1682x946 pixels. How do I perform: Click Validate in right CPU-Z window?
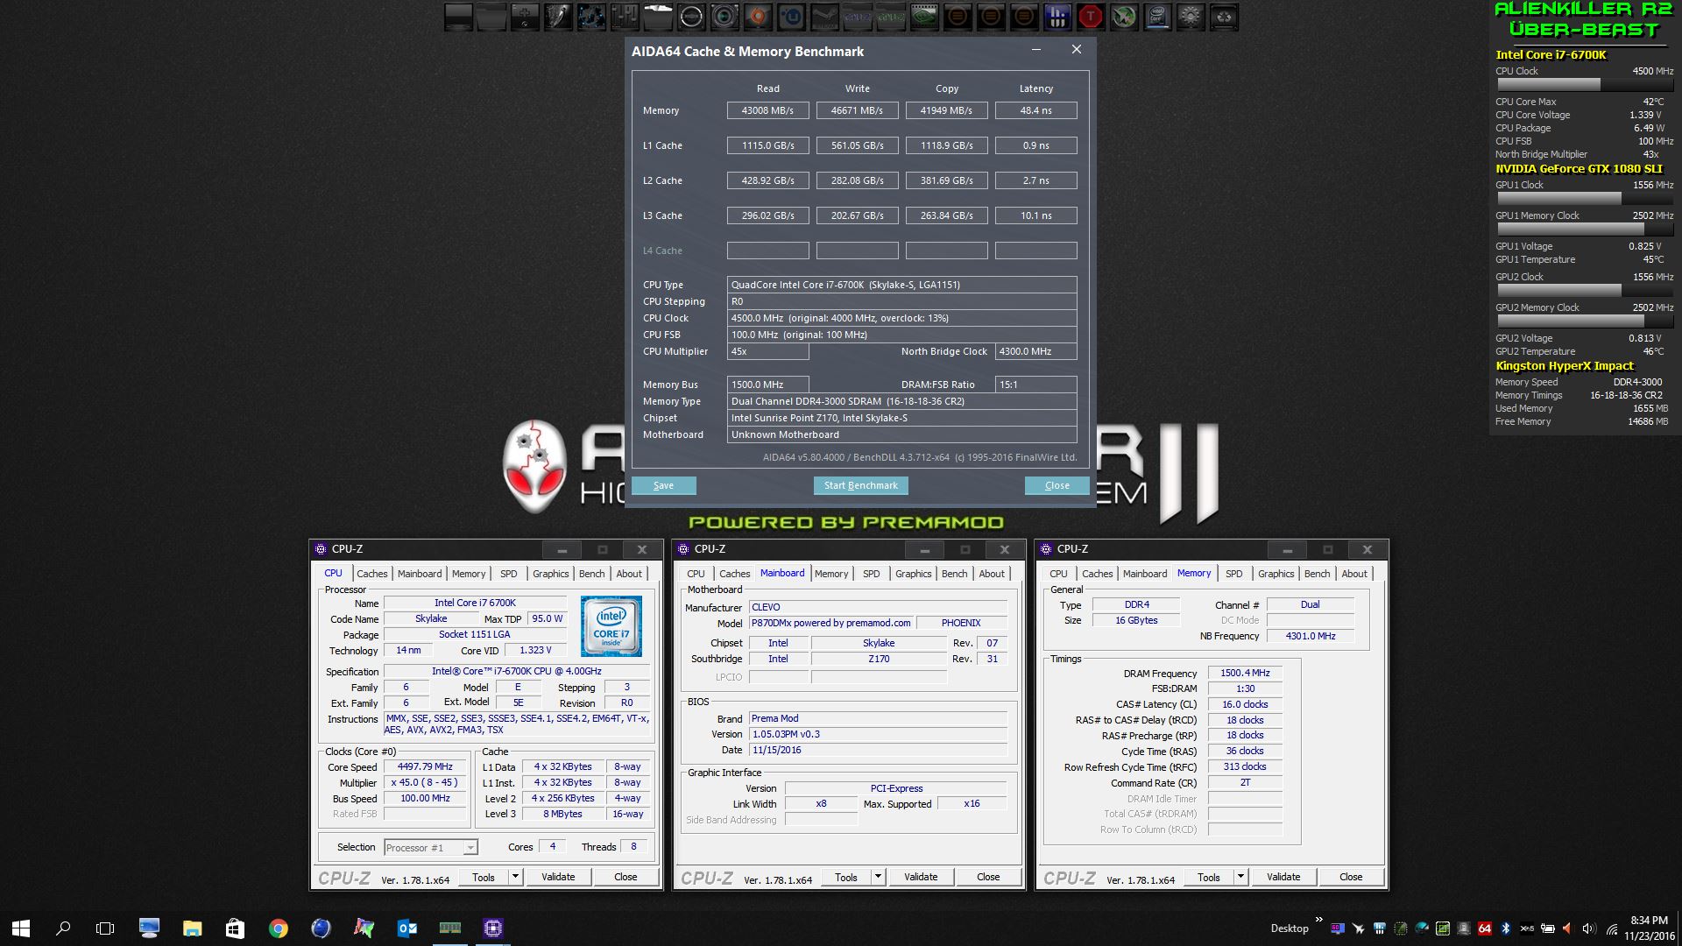point(1283,877)
